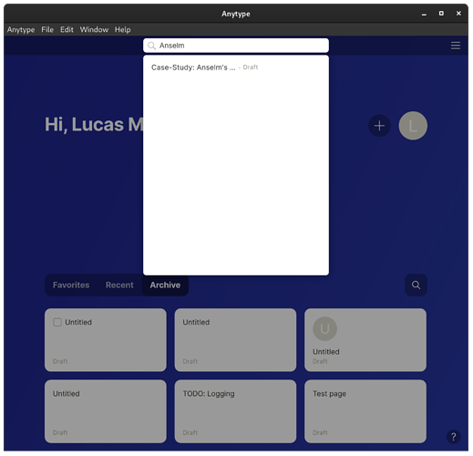The image size is (473, 456).
Task: Click the plus icon to create a new object
Action: coord(379,126)
